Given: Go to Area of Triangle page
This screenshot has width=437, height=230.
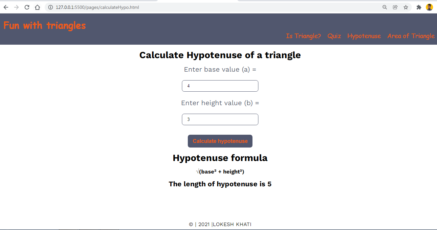Looking at the screenshot, I should [411, 36].
